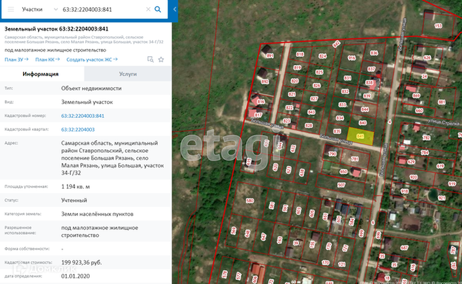Select the status value 'Учтенный'
462x284 pixels.
tap(74, 201)
